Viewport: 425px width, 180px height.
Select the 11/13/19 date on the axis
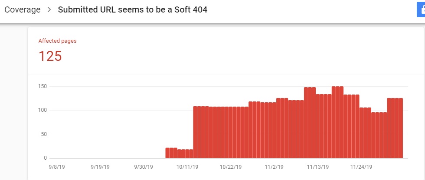[317, 166]
